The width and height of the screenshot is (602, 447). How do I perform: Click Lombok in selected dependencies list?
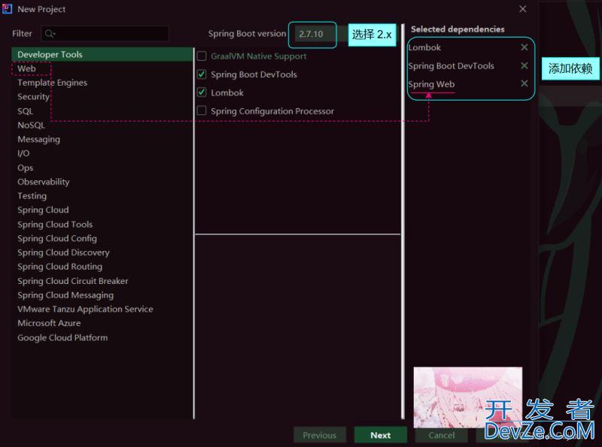(x=424, y=47)
